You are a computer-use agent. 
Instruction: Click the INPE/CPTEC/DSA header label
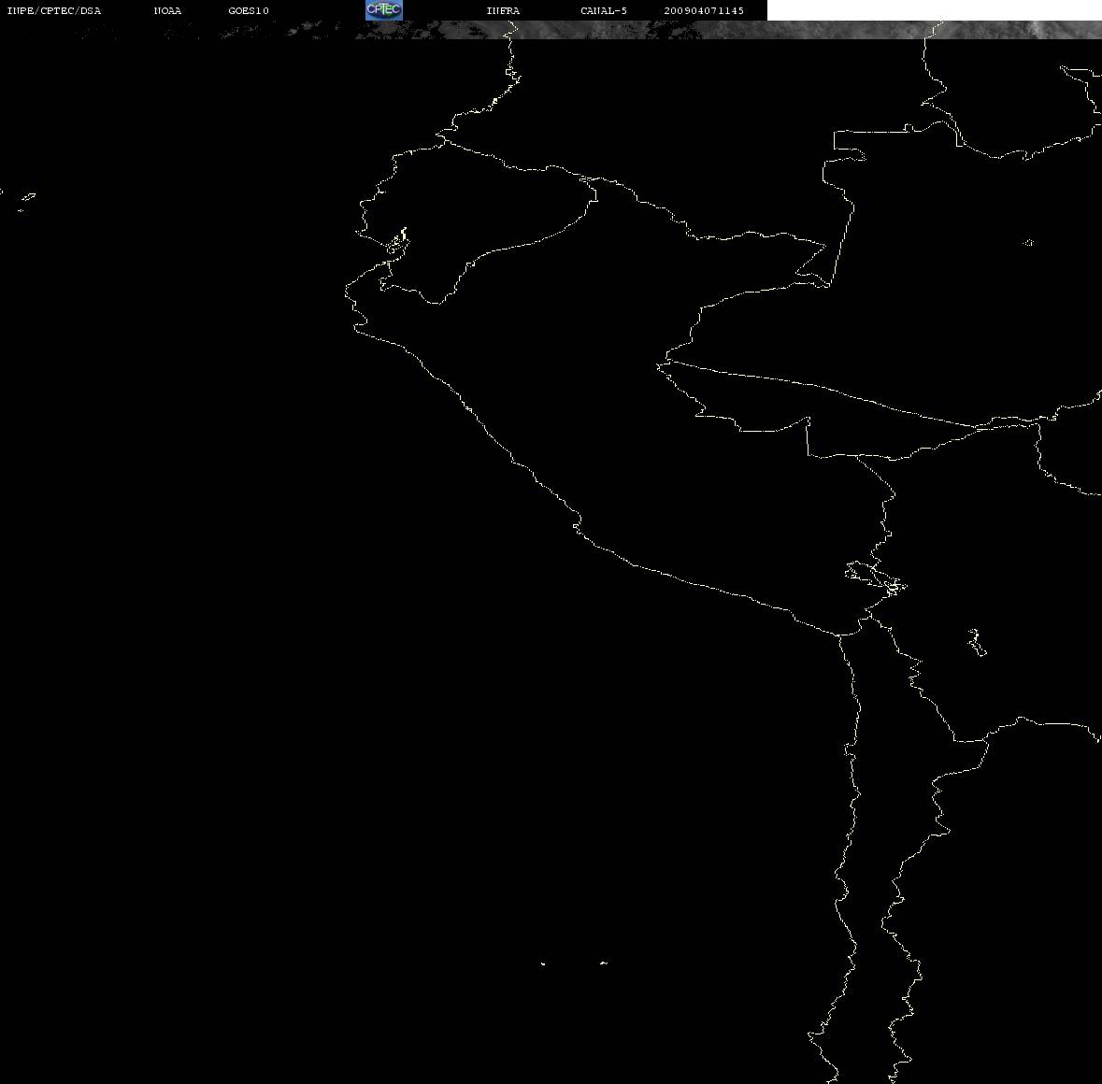(x=54, y=10)
